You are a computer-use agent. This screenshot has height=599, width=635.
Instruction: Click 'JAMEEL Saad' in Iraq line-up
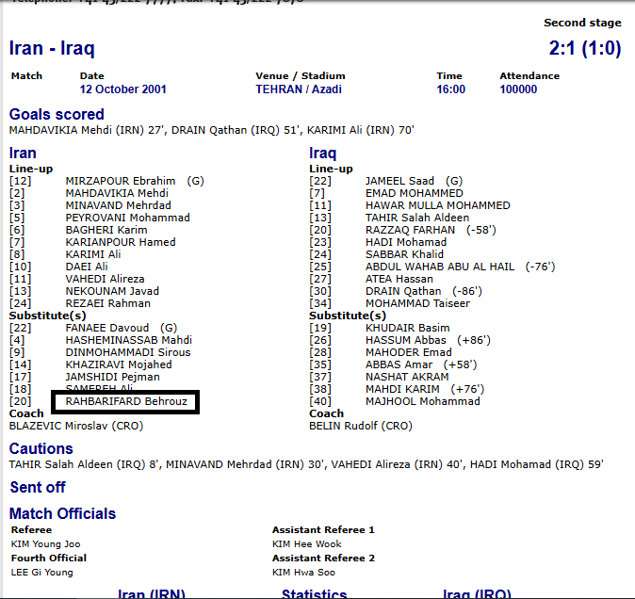[399, 181]
